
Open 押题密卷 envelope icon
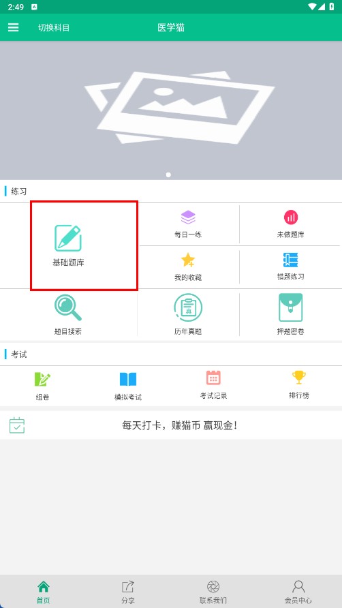click(291, 307)
